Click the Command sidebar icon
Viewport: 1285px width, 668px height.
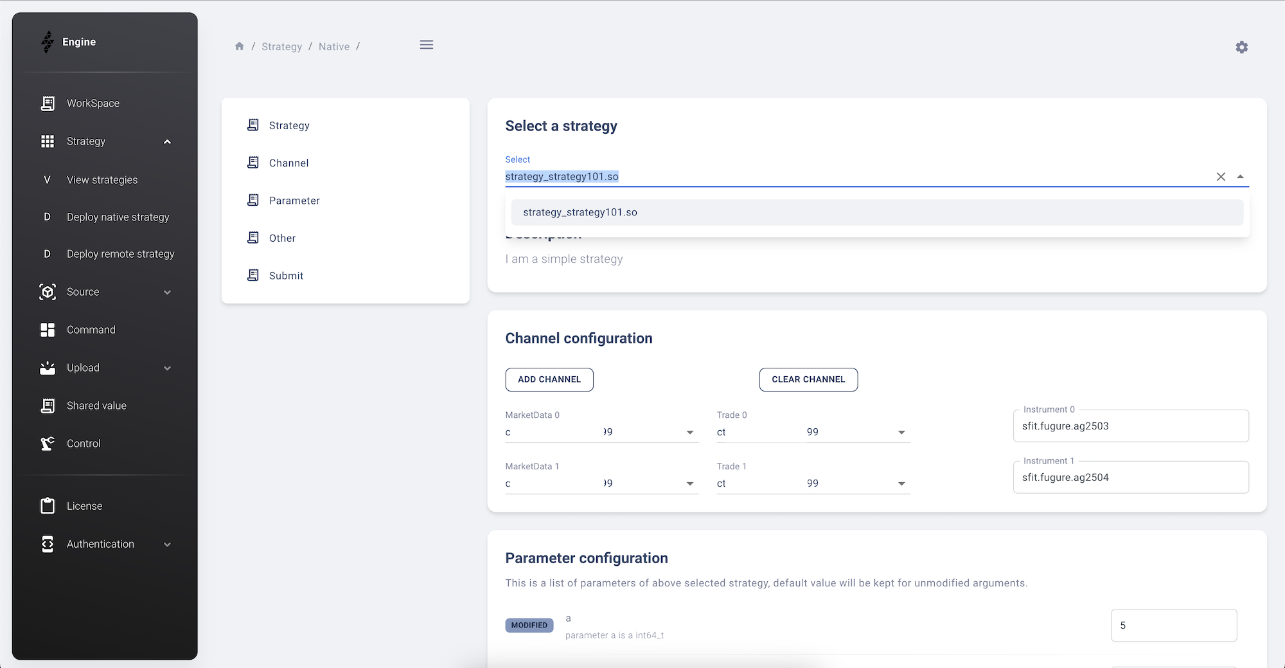coord(48,330)
